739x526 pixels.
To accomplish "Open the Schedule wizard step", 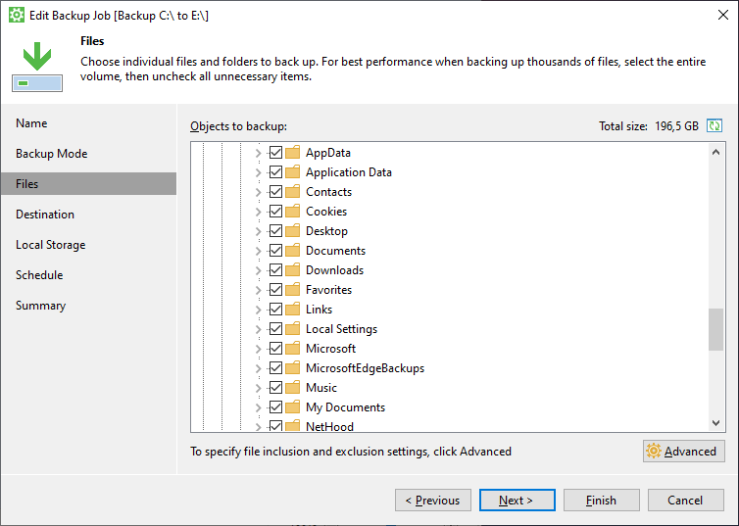I will pyautogui.click(x=39, y=275).
